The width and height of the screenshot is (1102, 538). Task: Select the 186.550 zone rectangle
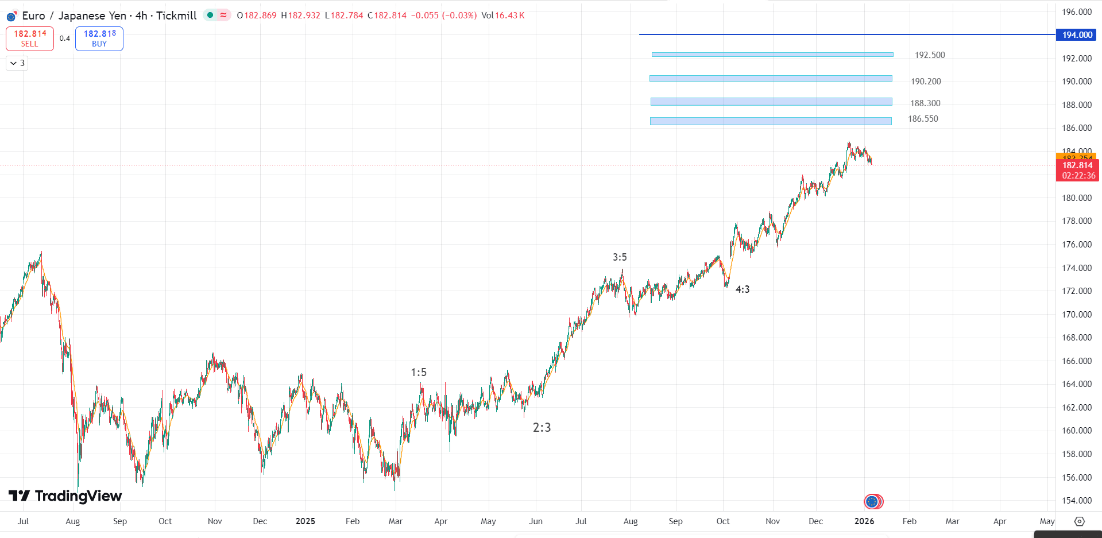[770, 121]
